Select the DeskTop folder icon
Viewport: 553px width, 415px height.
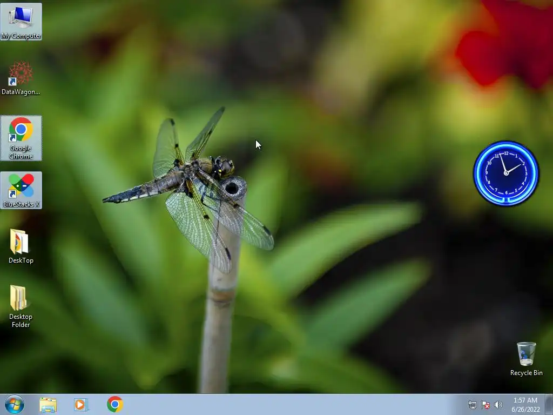[21, 246]
